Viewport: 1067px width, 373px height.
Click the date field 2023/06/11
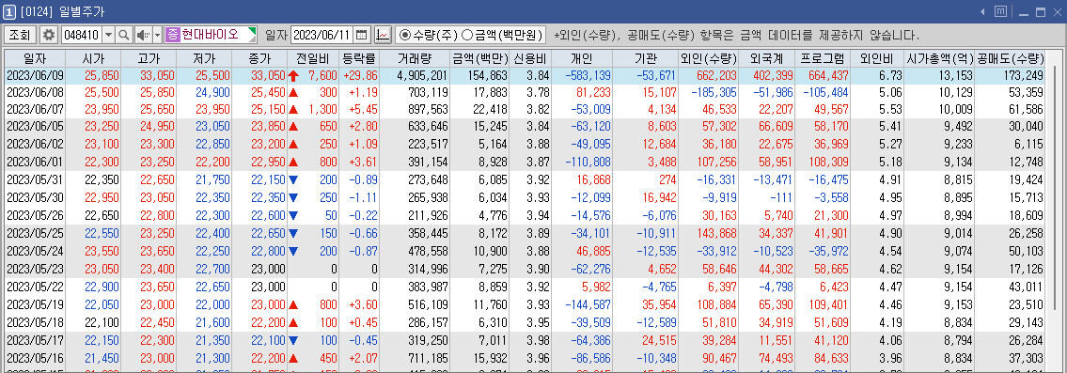pyautogui.click(x=322, y=34)
